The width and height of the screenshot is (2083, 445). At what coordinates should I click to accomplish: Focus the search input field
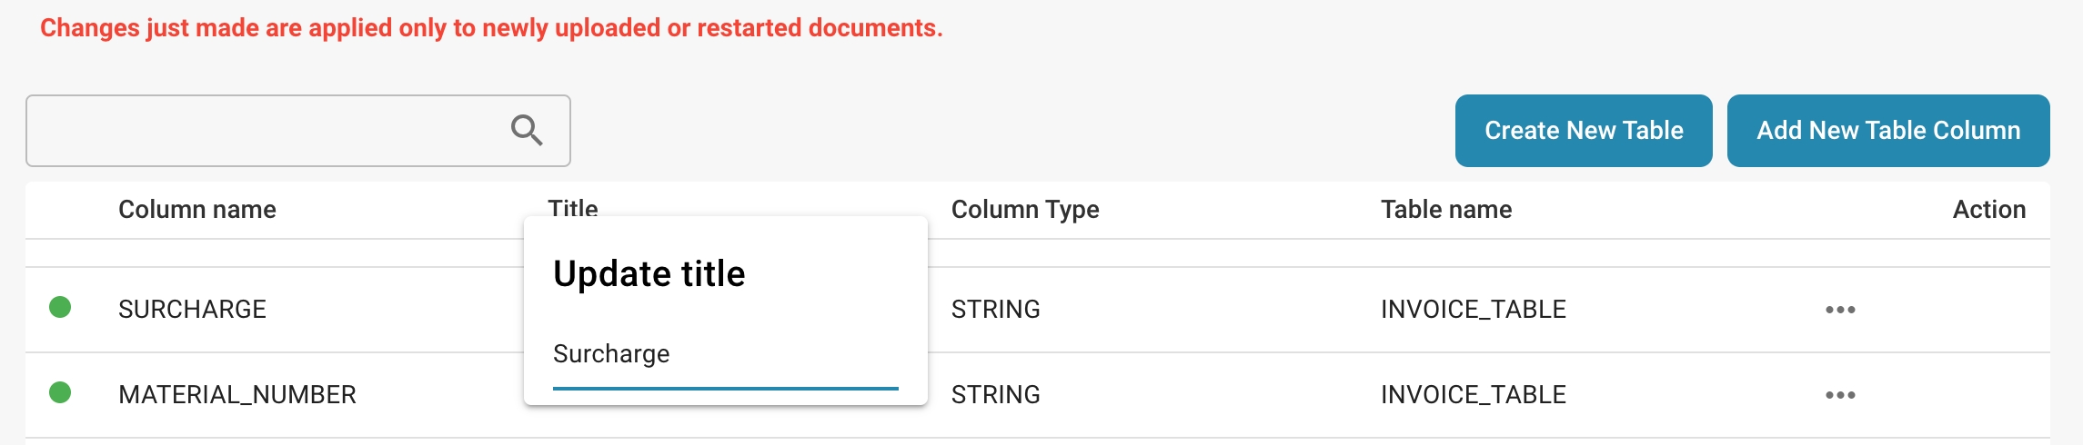(x=264, y=131)
